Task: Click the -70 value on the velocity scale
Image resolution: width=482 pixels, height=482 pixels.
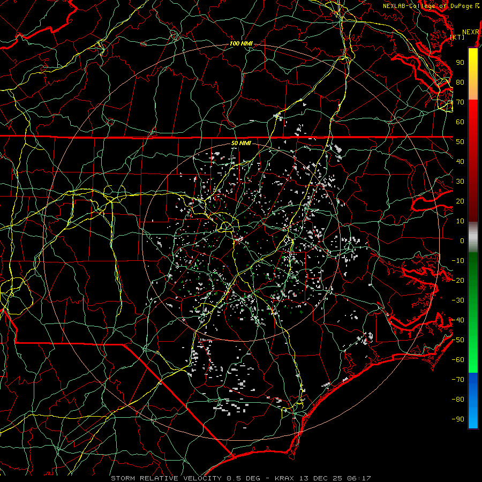Action: (x=458, y=380)
